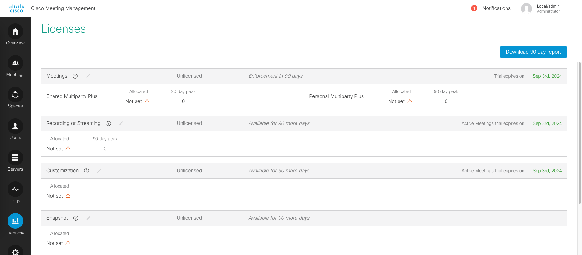582x255 pixels.
Task: Select the Licenses sidebar icon
Action: (15, 221)
